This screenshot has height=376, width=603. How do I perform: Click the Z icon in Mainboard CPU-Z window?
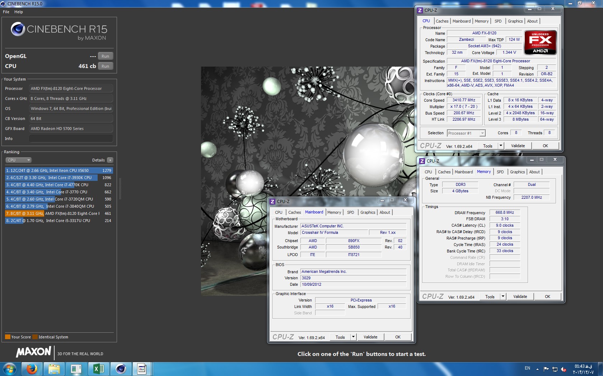(x=272, y=202)
